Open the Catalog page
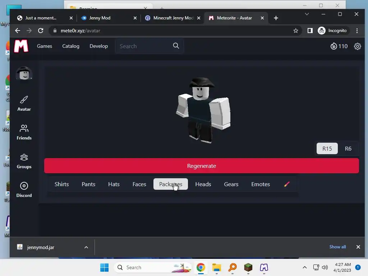 coord(71,46)
